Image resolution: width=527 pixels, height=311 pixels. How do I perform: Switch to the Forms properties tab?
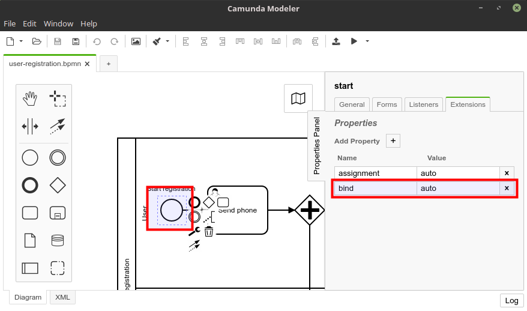click(387, 104)
